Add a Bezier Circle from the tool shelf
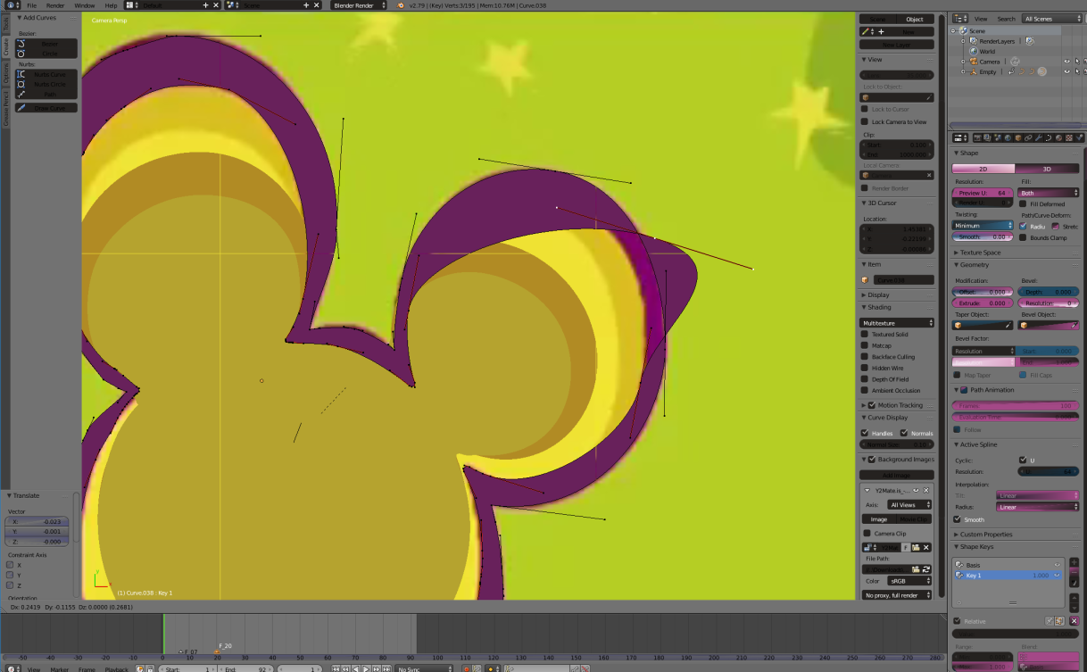The image size is (1087, 672). click(x=46, y=54)
